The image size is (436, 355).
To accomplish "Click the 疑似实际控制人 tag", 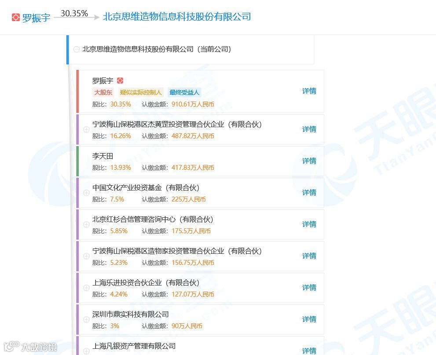I will [140, 92].
